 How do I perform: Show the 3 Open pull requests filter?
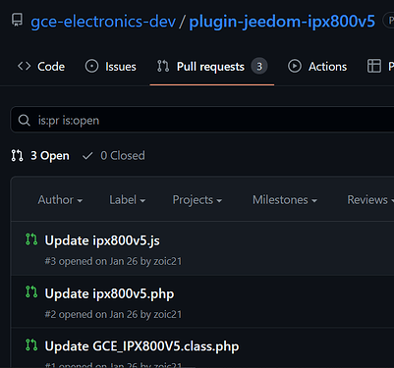point(40,156)
